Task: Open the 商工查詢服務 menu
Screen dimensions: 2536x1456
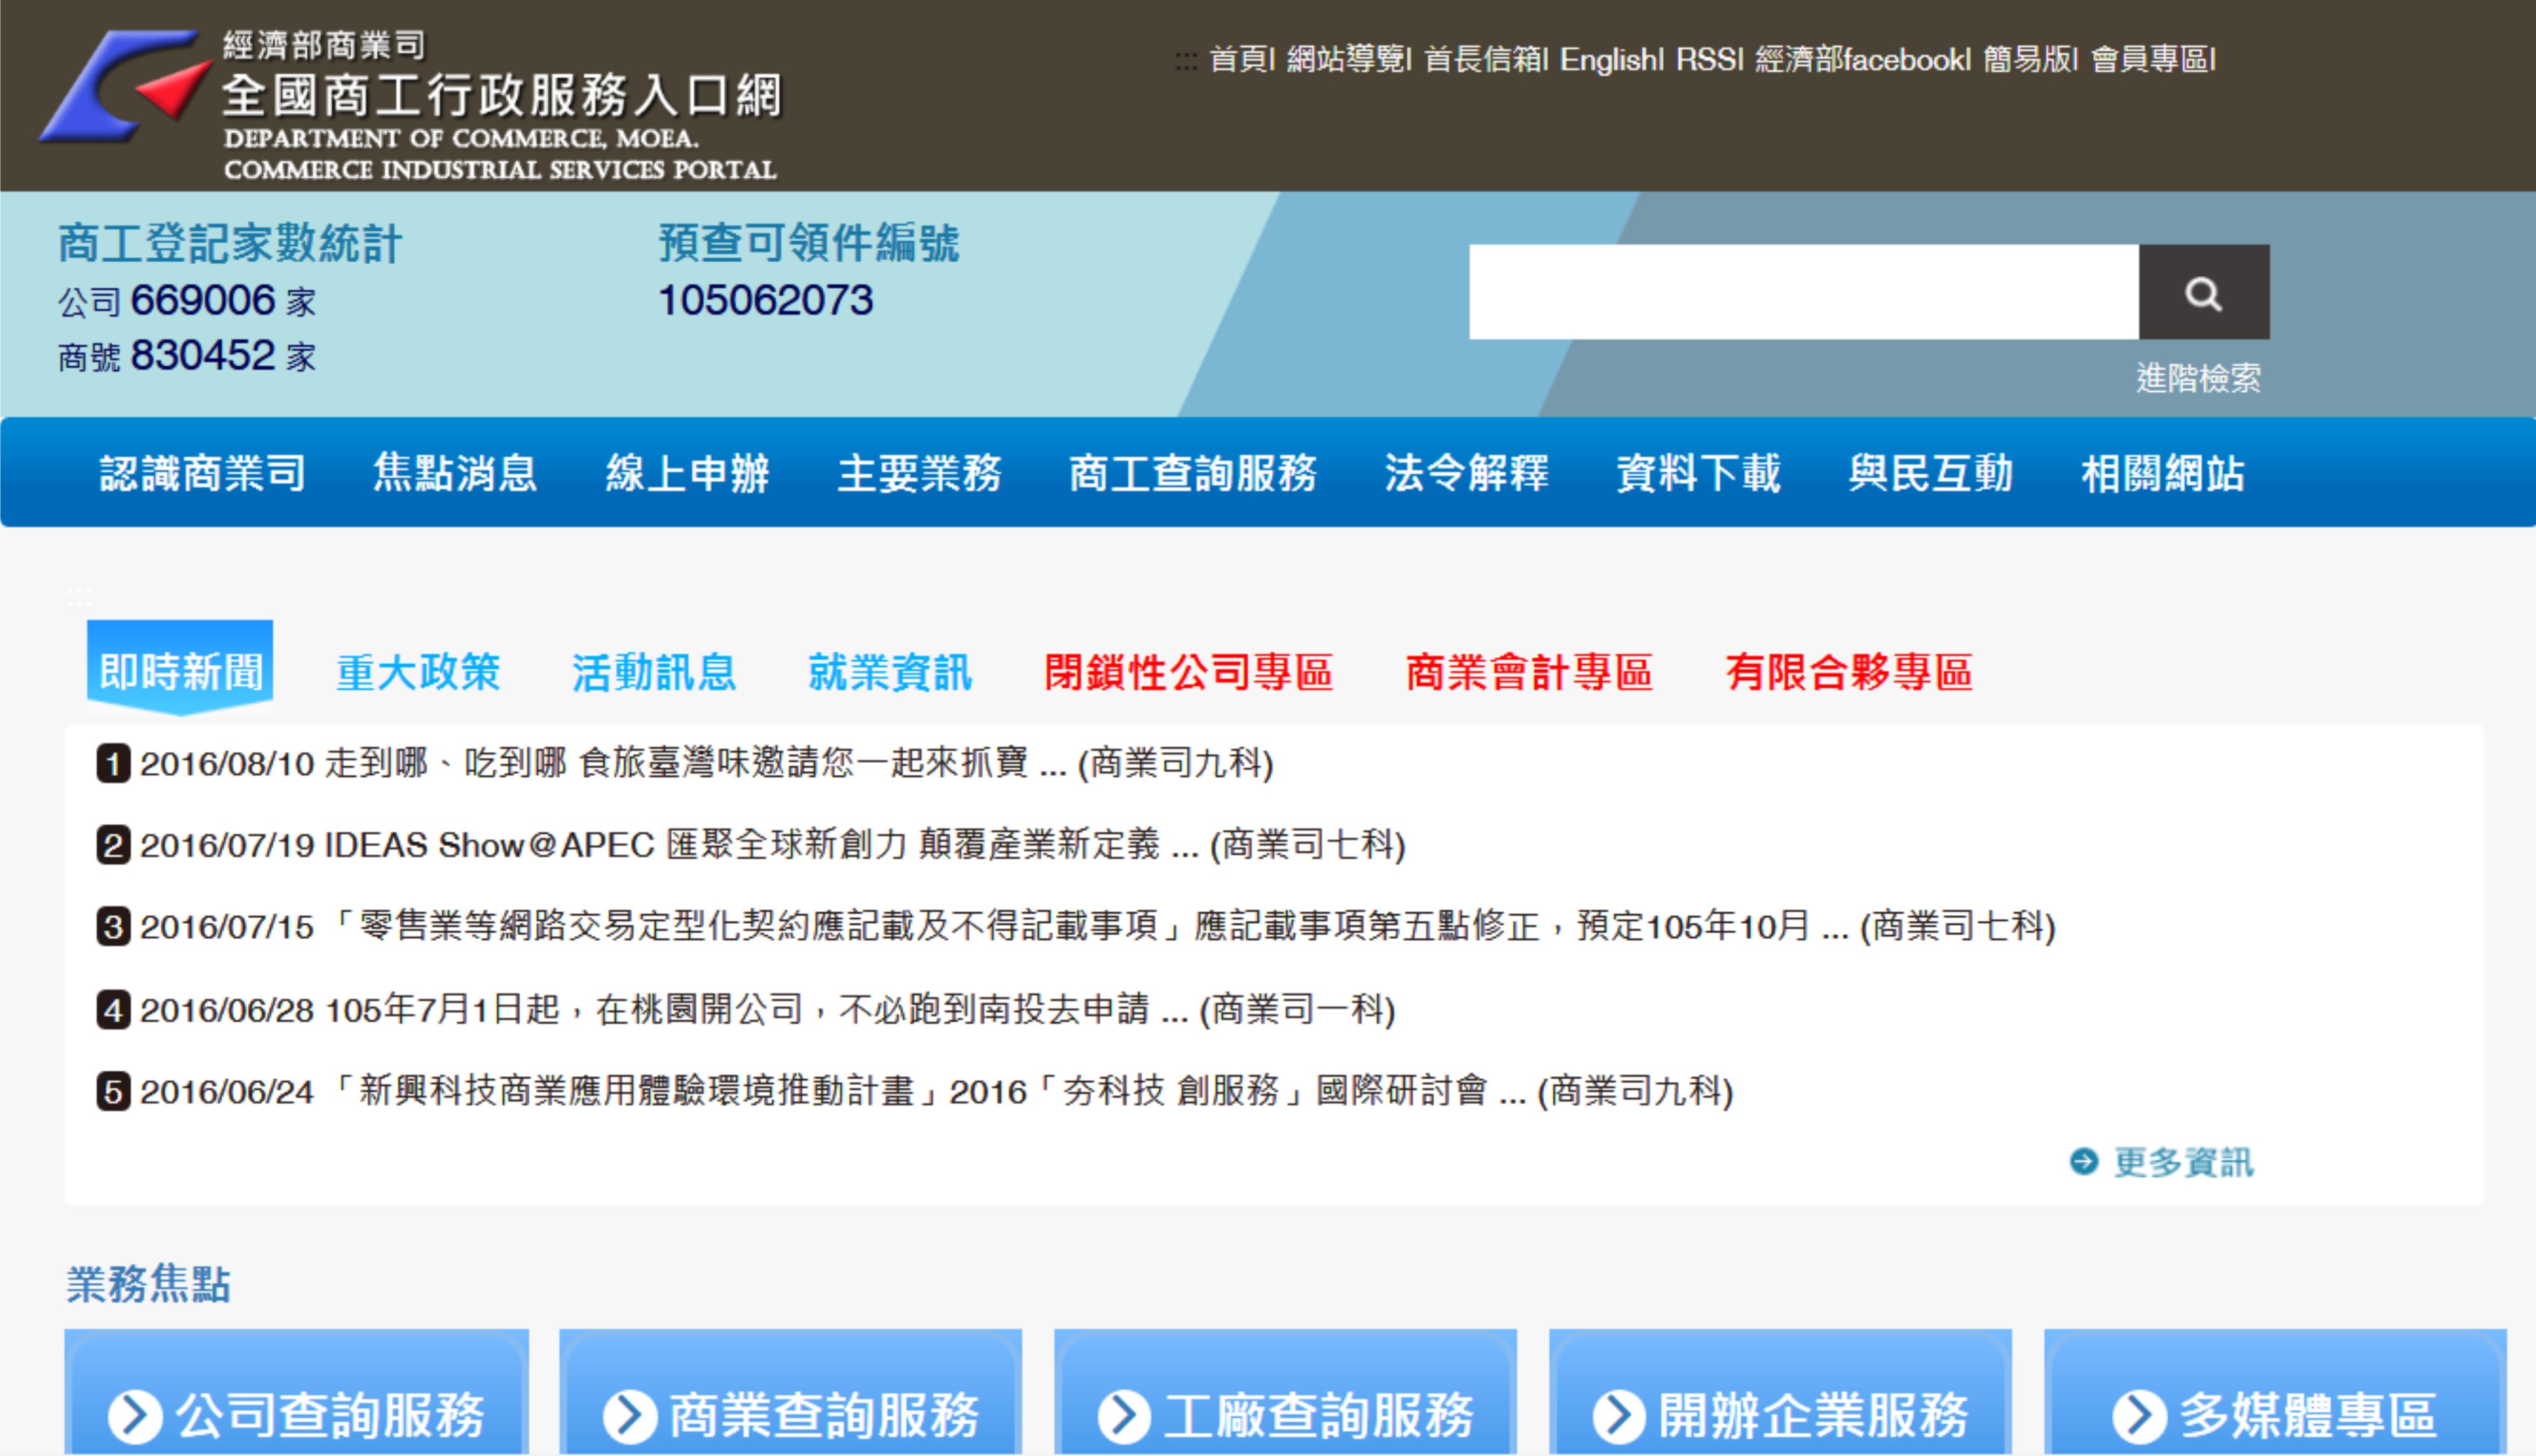Action: (1192, 473)
